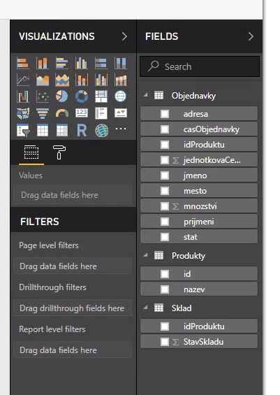Choose the Treemap visualization icon
This screenshot has height=395, width=280.
pyautogui.click(x=101, y=96)
